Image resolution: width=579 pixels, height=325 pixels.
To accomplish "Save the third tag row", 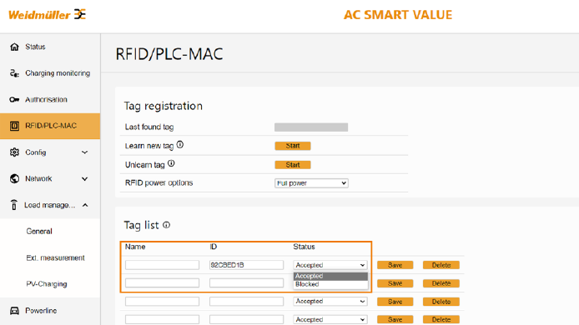I will coord(395,302).
